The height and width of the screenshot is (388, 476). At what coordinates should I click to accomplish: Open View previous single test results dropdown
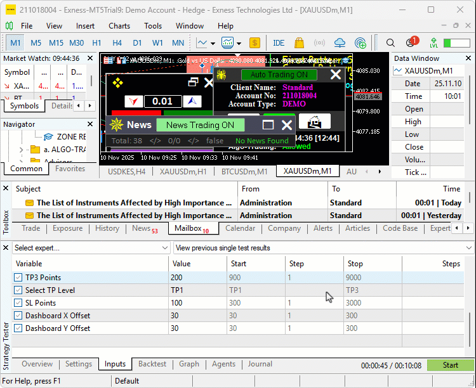(x=323, y=248)
